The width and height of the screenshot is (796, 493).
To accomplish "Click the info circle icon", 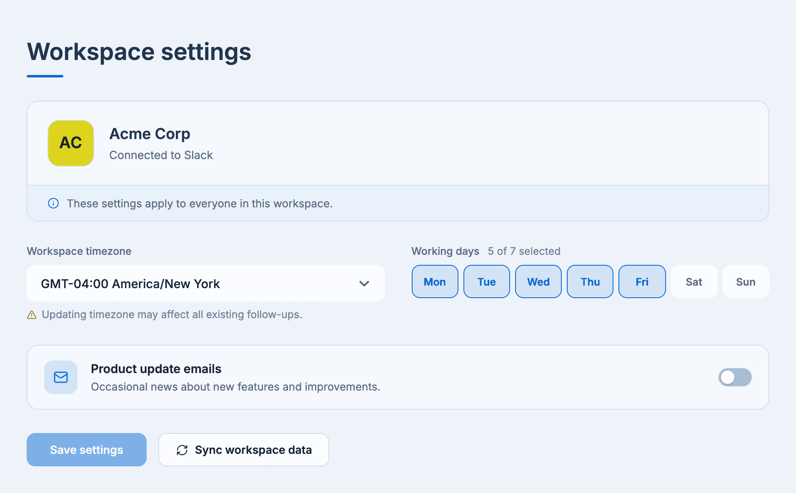I will (53, 203).
